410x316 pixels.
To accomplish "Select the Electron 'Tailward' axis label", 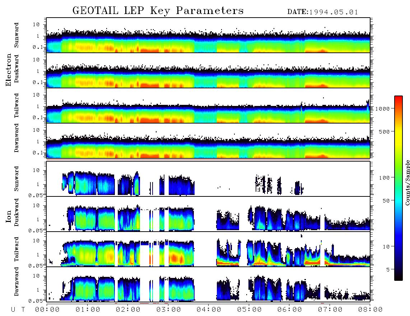I will pyautogui.click(x=17, y=106).
